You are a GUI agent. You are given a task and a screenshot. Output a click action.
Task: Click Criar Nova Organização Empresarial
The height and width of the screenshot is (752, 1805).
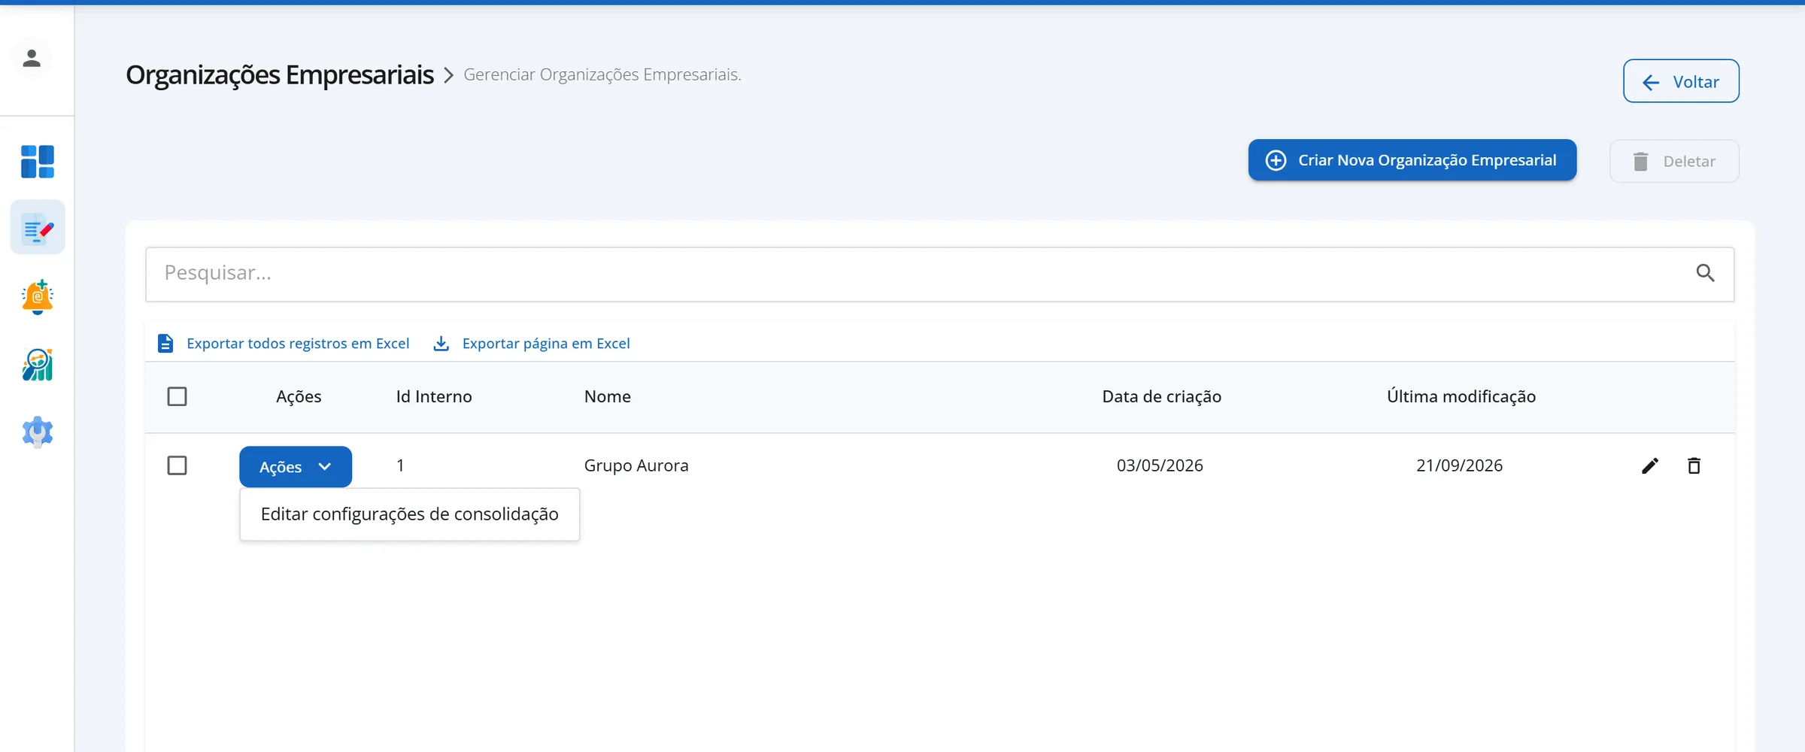1412,160
